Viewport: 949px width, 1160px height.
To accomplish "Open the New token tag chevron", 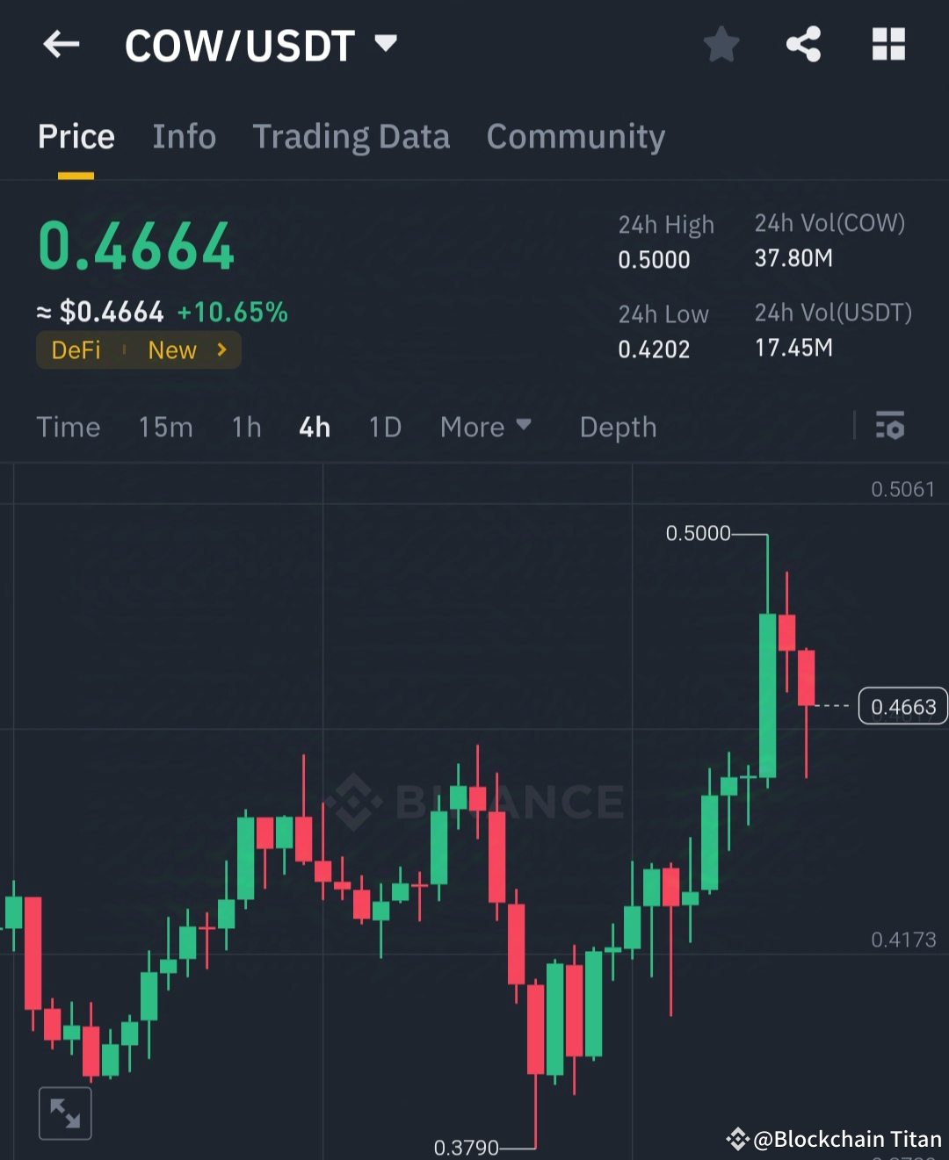I will click(x=221, y=349).
